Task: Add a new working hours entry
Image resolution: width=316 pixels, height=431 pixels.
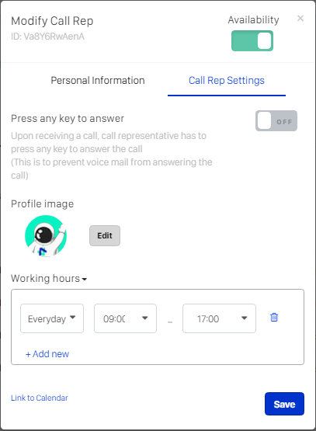Action: pos(47,354)
